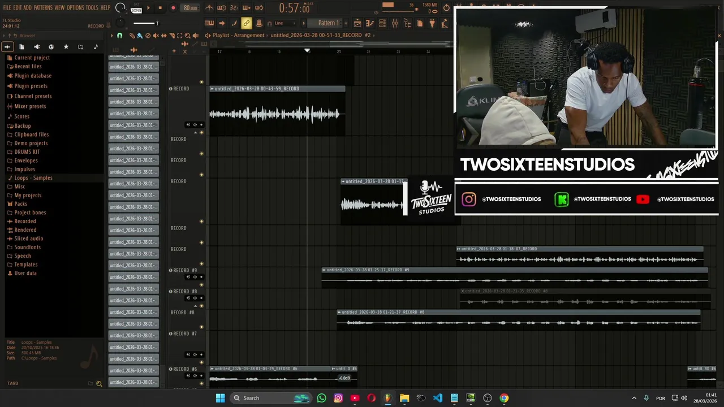
Task: Select the Mute tool in playlist
Action: pos(156,36)
